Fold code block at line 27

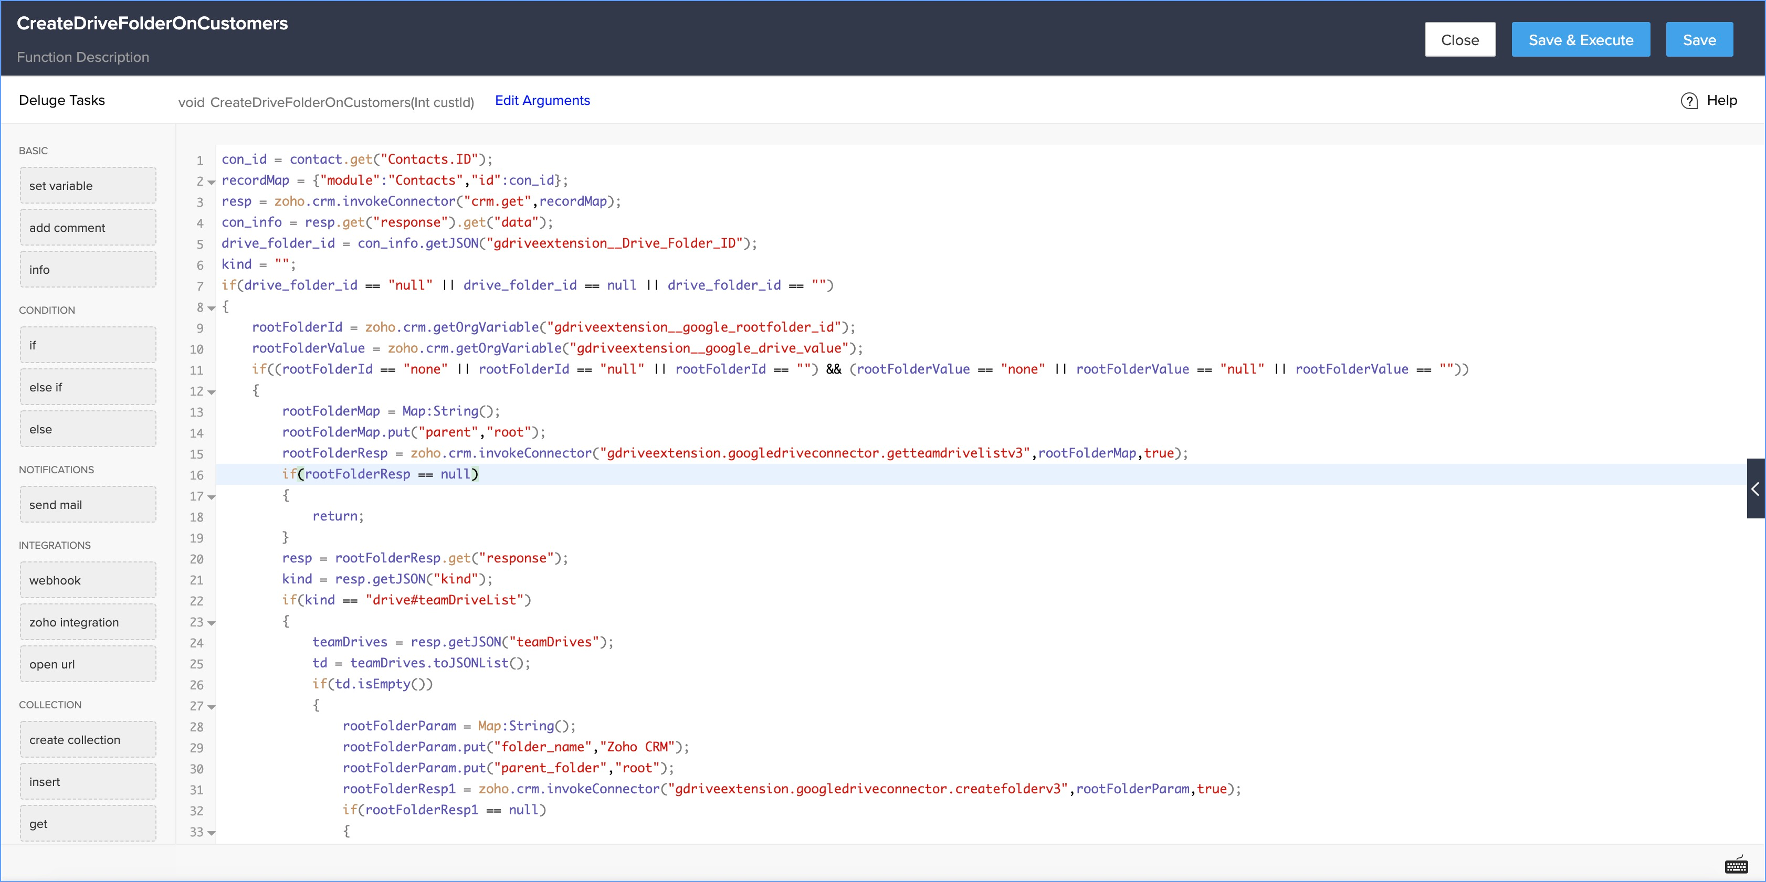click(212, 707)
